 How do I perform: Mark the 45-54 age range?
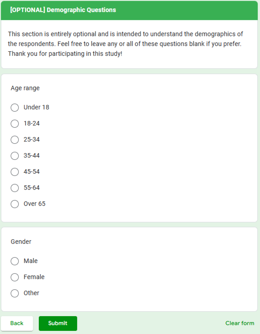click(x=15, y=172)
